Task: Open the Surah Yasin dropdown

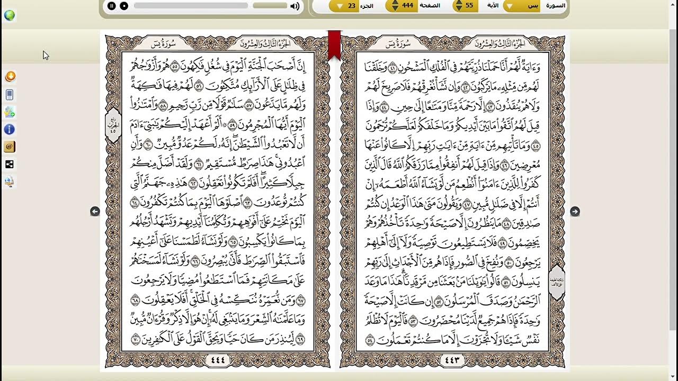Action: pyautogui.click(x=521, y=6)
